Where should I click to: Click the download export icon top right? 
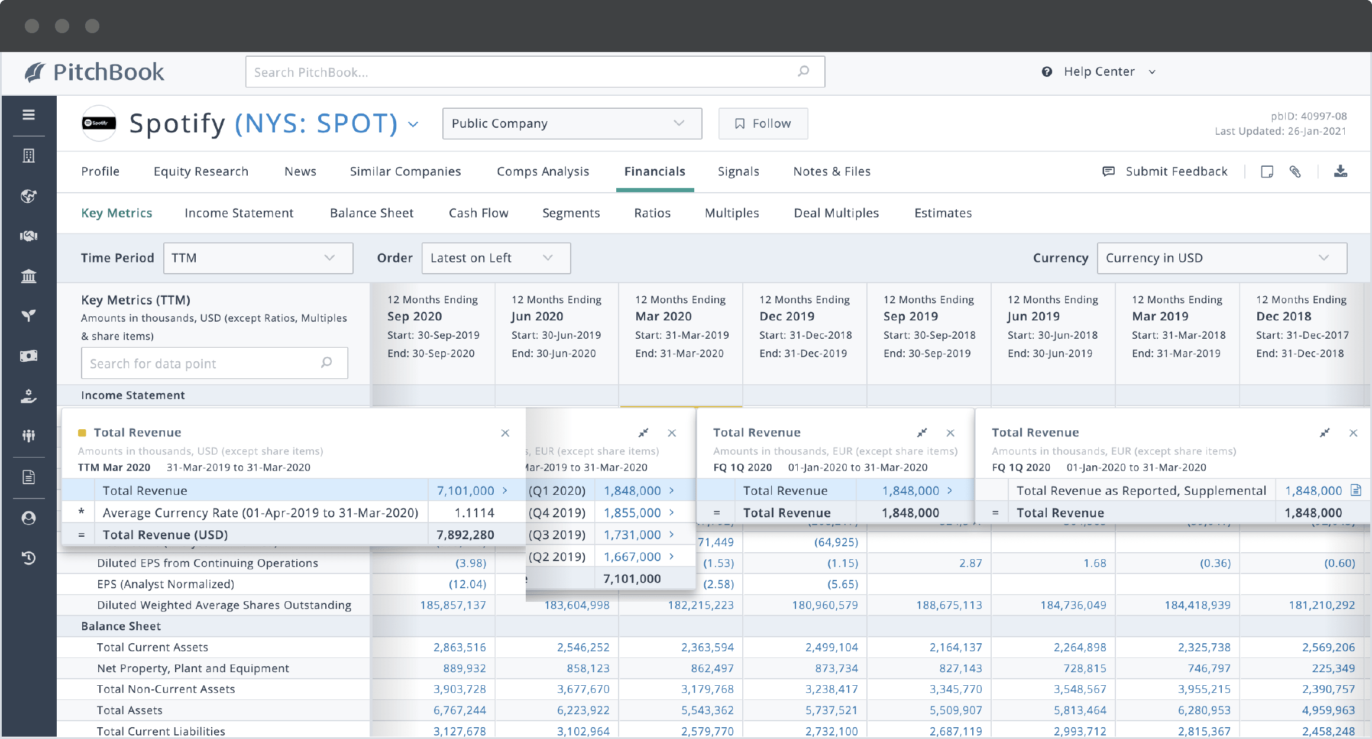click(x=1341, y=171)
